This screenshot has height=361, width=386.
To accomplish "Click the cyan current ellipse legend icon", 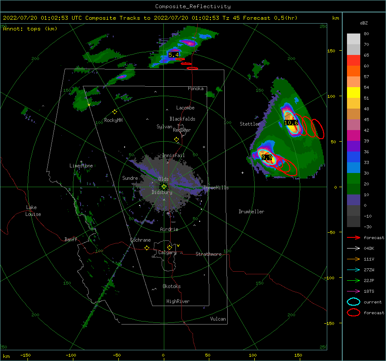I will point(353,302).
